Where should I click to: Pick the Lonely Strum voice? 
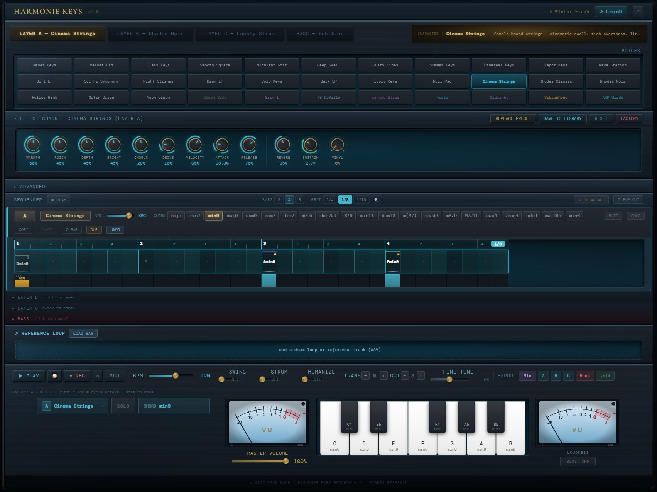[x=385, y=97]
